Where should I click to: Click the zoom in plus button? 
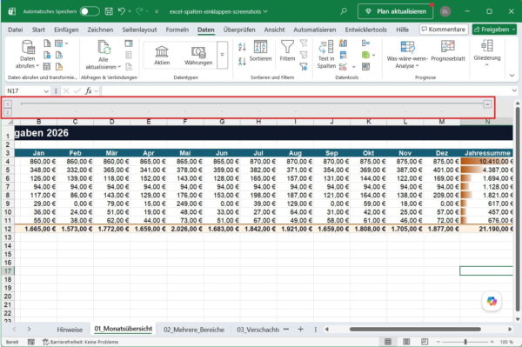click(x=492, y=342)
